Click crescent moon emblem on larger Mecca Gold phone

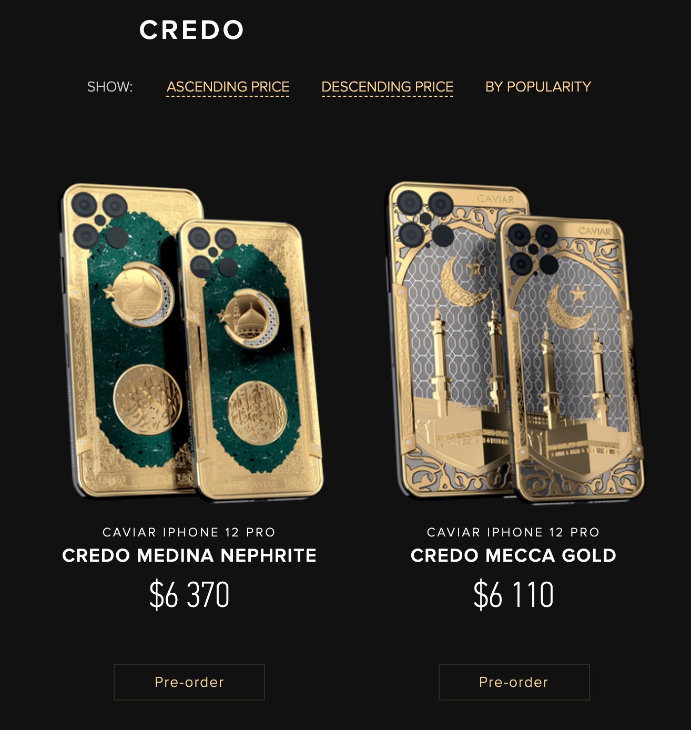pos(465,283)
